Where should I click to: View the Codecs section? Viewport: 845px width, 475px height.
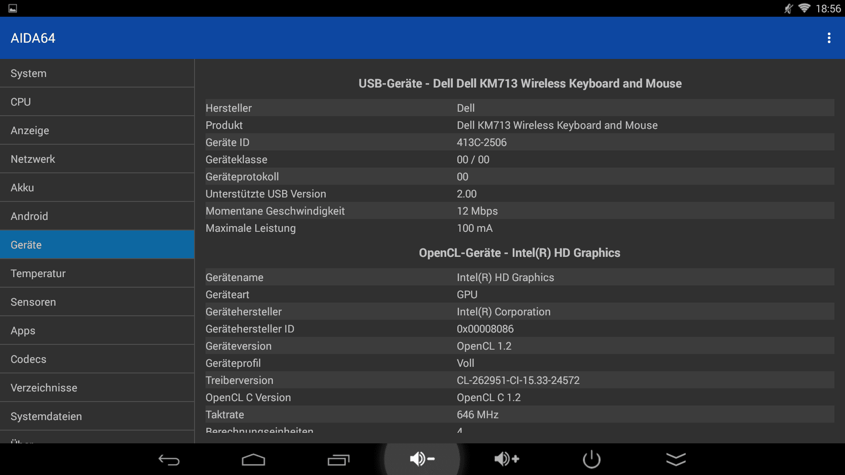(x=97, y=359)
